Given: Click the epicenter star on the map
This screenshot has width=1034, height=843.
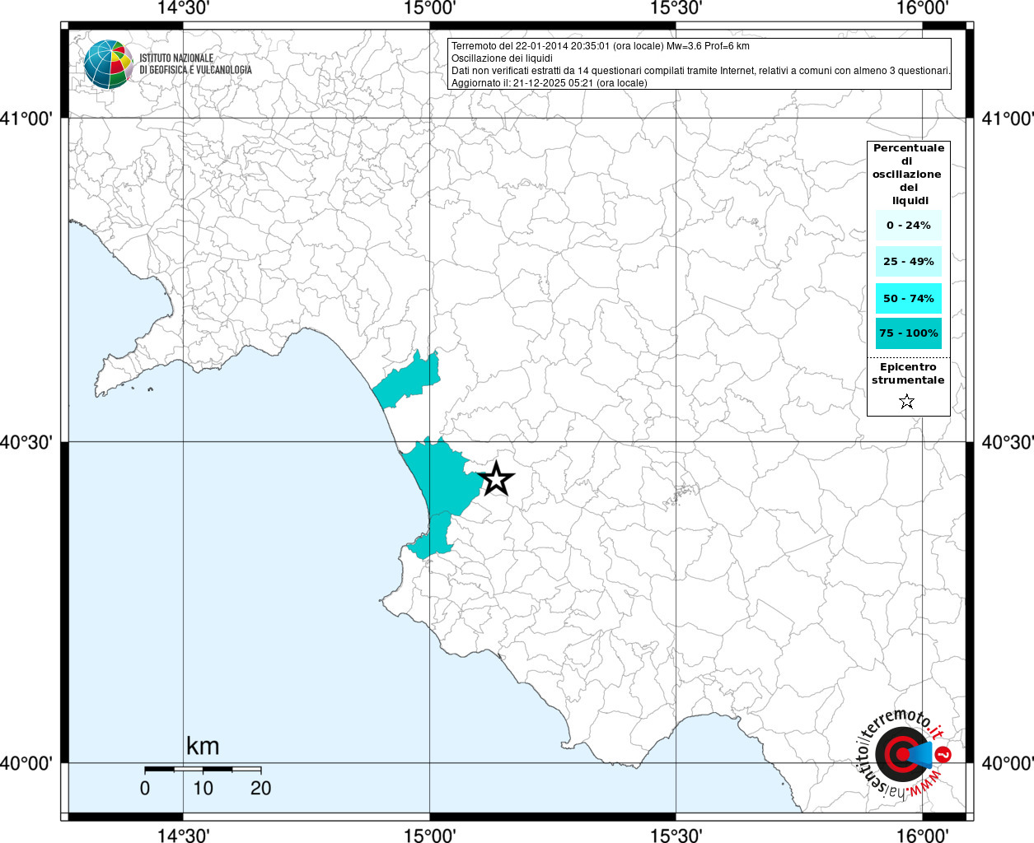Looking at the screenshot, I should pos(496,478).
